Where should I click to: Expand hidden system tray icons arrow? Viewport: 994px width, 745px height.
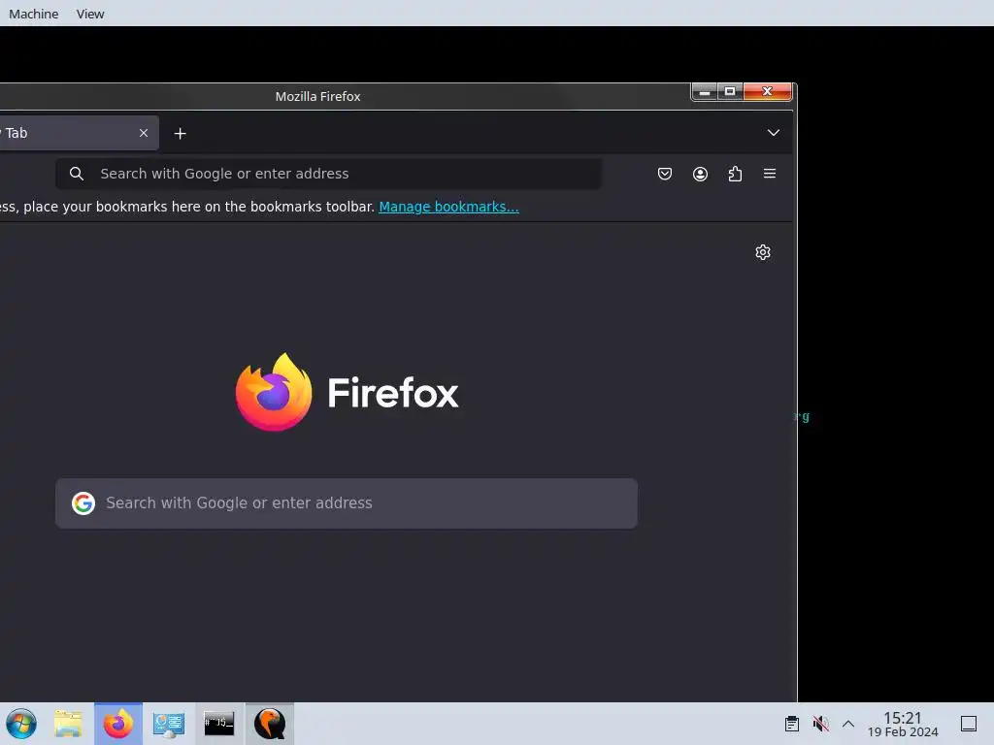(848, 724)
